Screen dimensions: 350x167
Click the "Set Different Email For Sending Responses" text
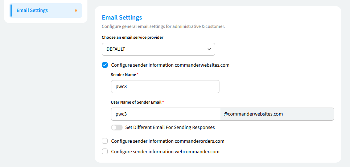coord(170,128)
